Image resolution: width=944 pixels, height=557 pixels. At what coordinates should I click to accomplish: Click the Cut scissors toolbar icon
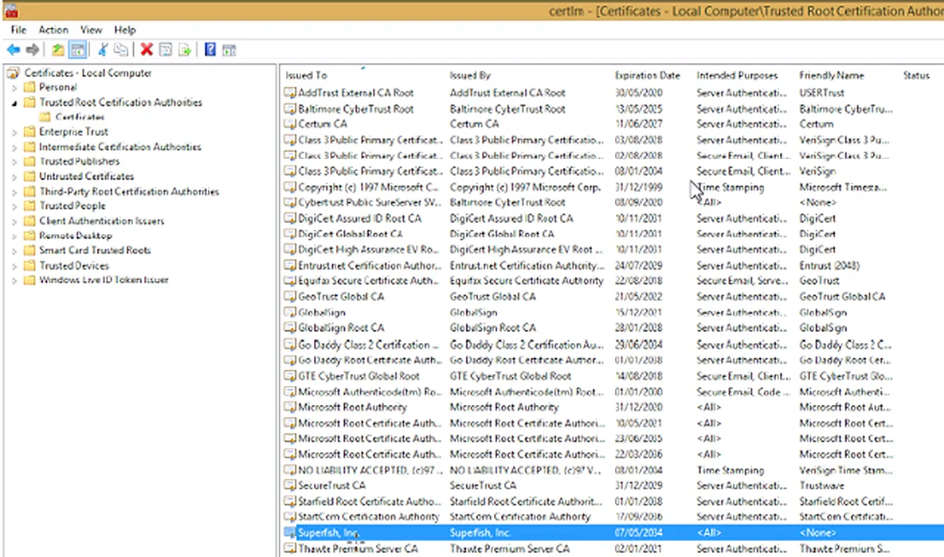103,50
